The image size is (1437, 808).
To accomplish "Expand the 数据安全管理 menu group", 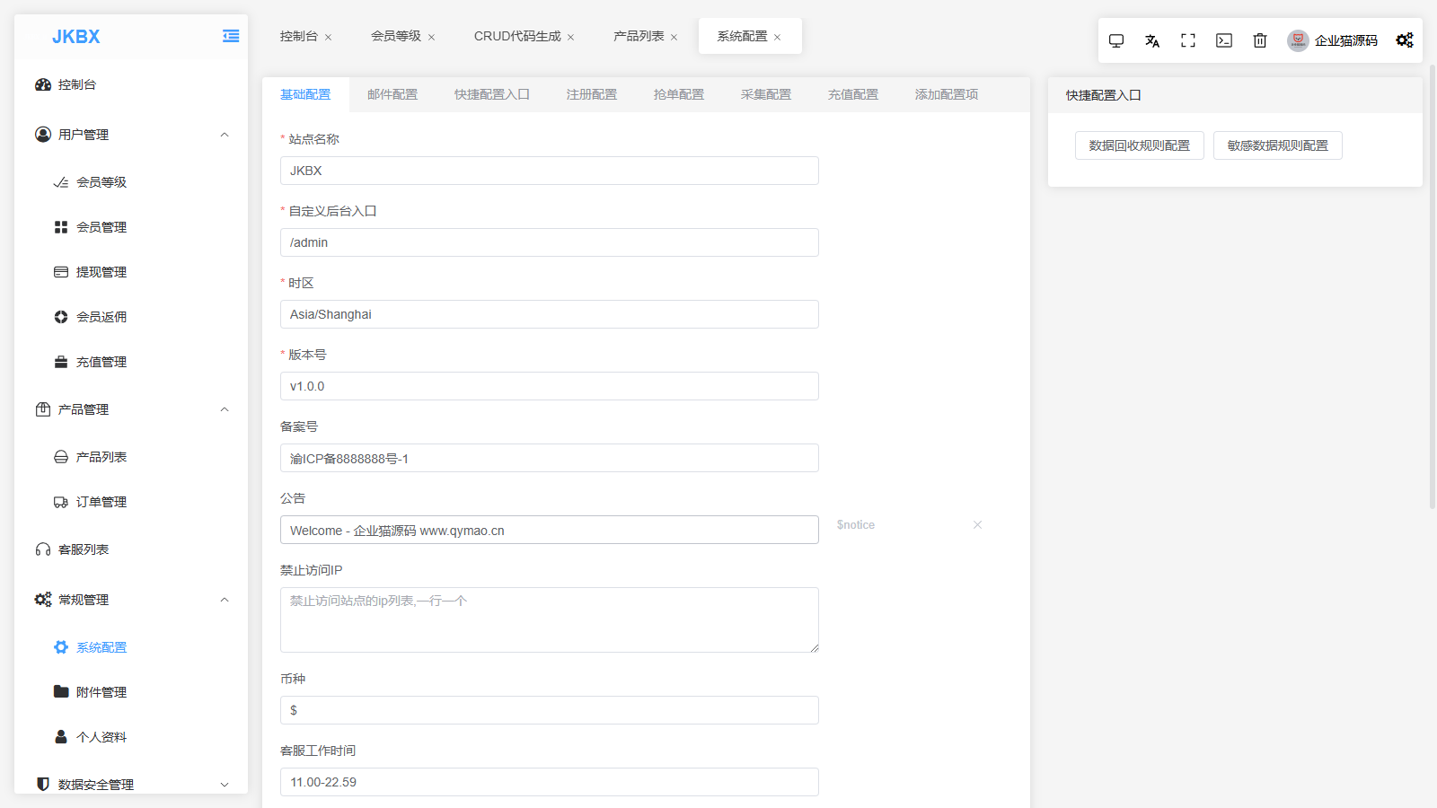I will (225, 785).
